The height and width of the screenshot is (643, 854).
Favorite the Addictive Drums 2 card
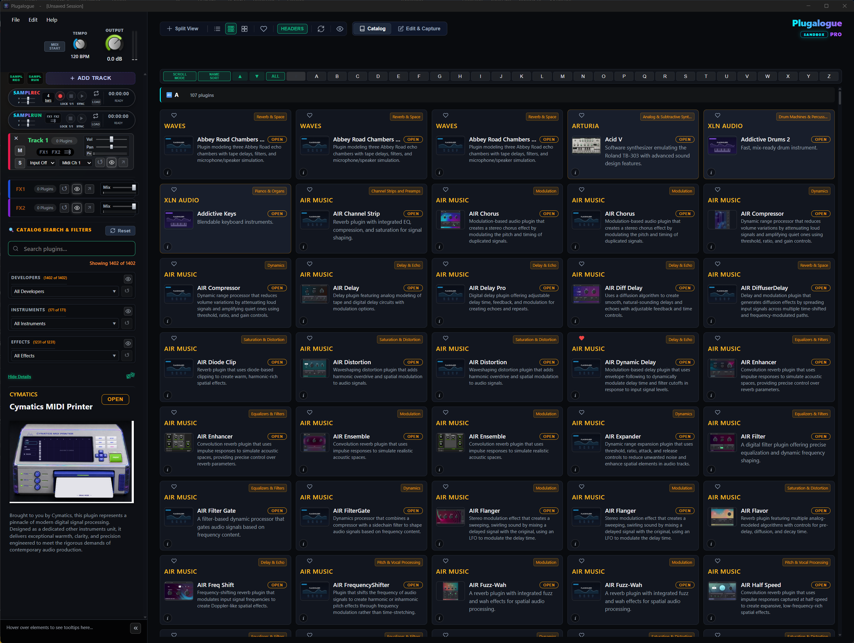(x=717, y=115)
